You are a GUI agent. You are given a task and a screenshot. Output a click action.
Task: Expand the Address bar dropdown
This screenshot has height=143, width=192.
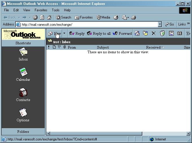(x=160, y=25)
